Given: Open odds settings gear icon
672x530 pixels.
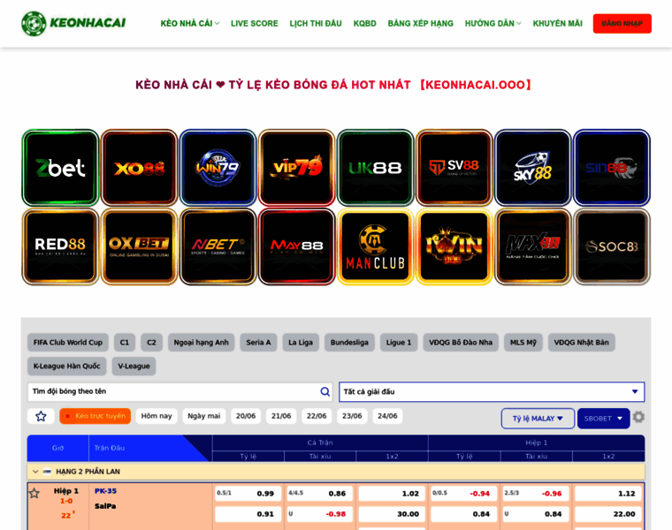Looking at the screenshot, I should coord(638,417).
